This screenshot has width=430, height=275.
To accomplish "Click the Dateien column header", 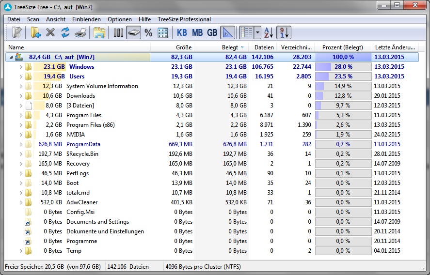I will (262, 47).
